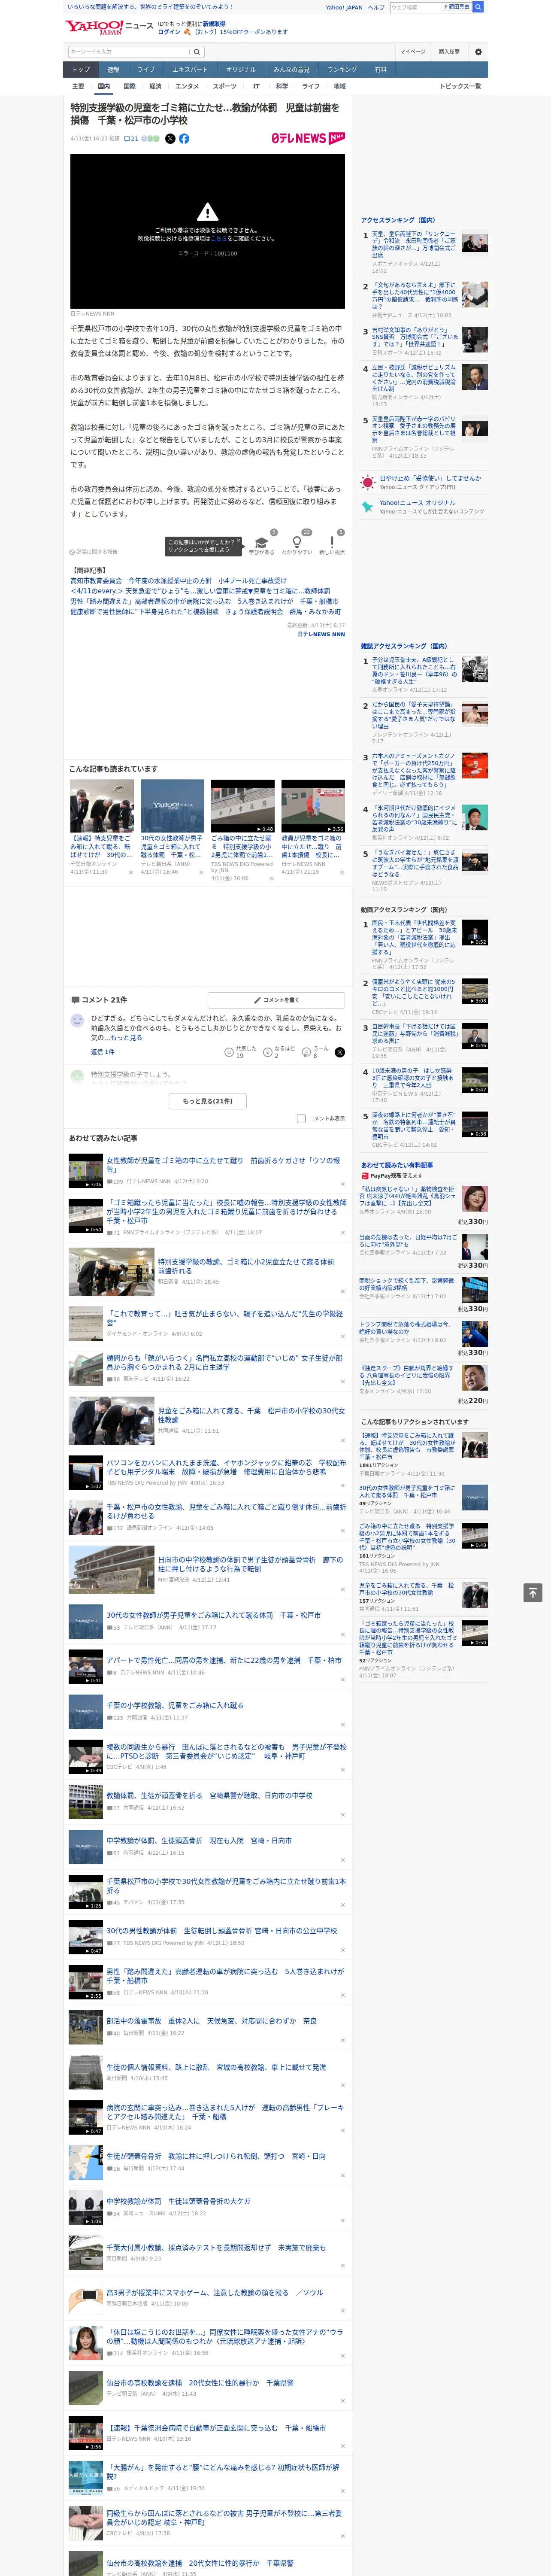Click the ヘルプ link in header
551x2576 pixels.
click(x=376, y=7)
